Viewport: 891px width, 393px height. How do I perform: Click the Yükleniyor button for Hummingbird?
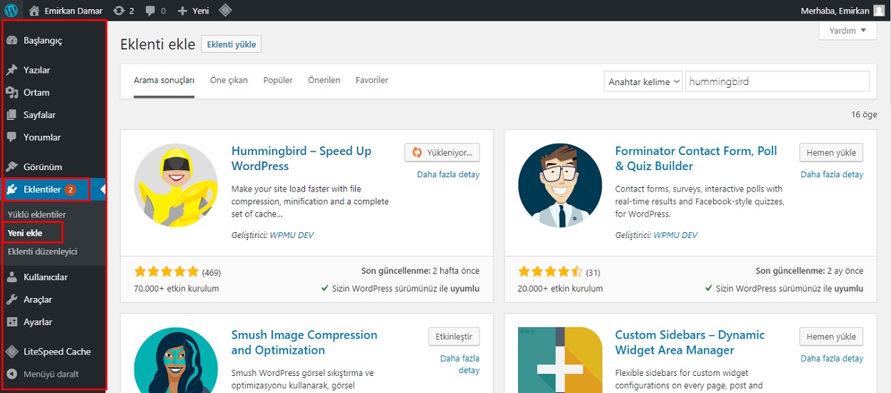(x=442, y=152)
